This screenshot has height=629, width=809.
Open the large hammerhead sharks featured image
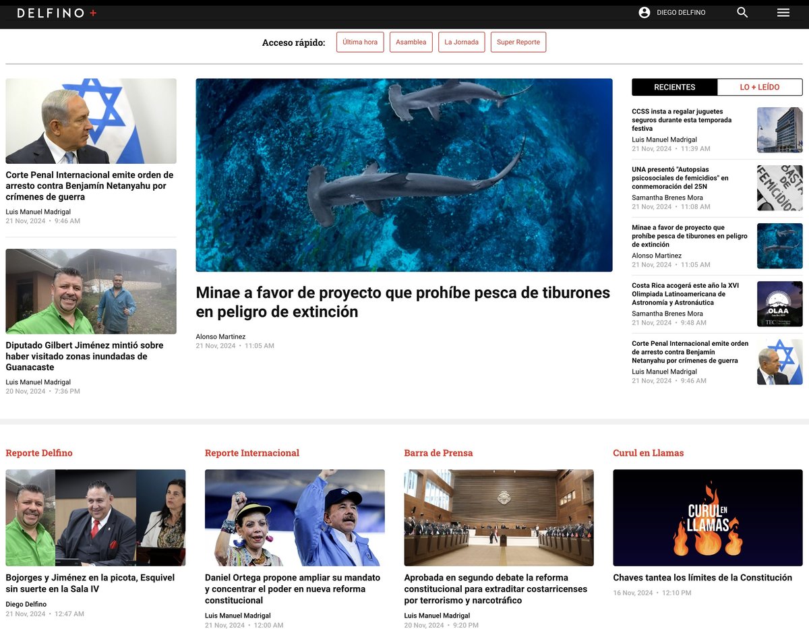click(404, 175)
